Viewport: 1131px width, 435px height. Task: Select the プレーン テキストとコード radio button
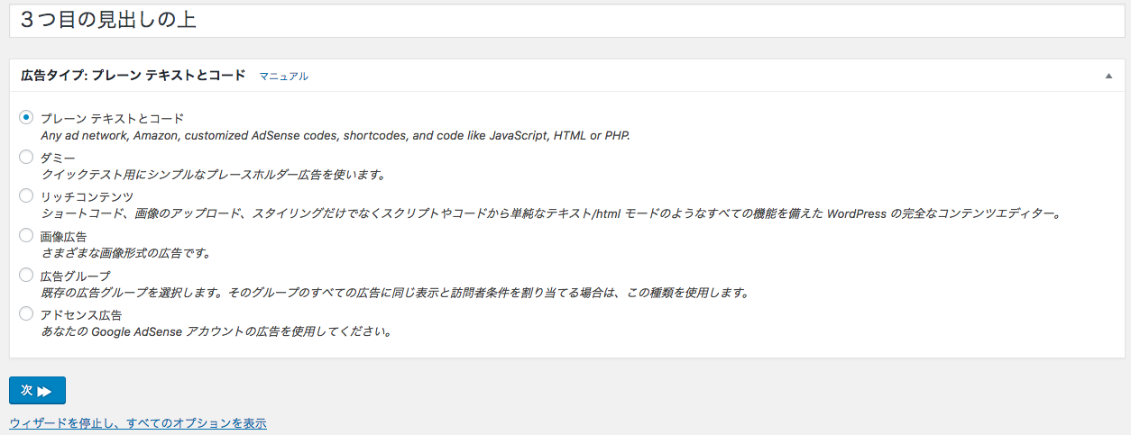pyautogui.click(x=26, y=117)
